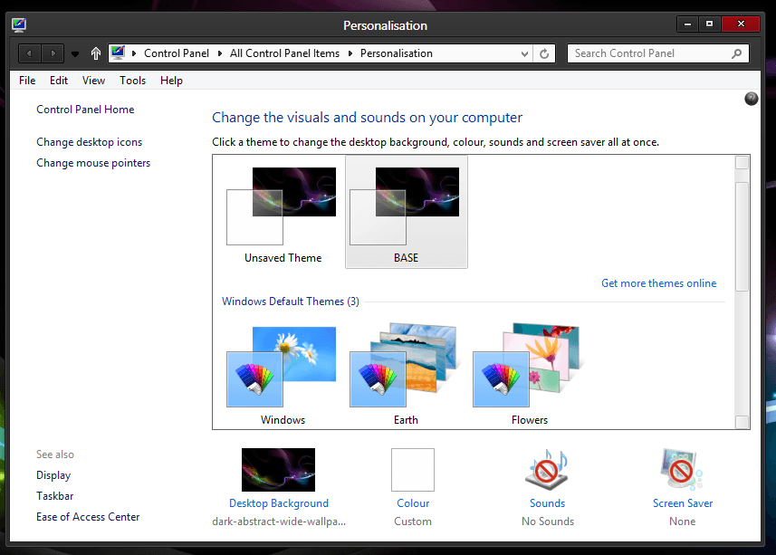This screenshot has height=555, width=776.
Task: Click the back navigation arrow
Action: pos(30,53)
